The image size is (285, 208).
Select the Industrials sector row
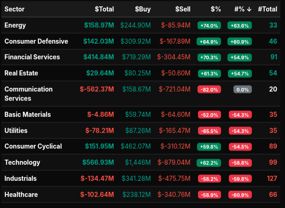pyautogui.click(x=21, y=179)
